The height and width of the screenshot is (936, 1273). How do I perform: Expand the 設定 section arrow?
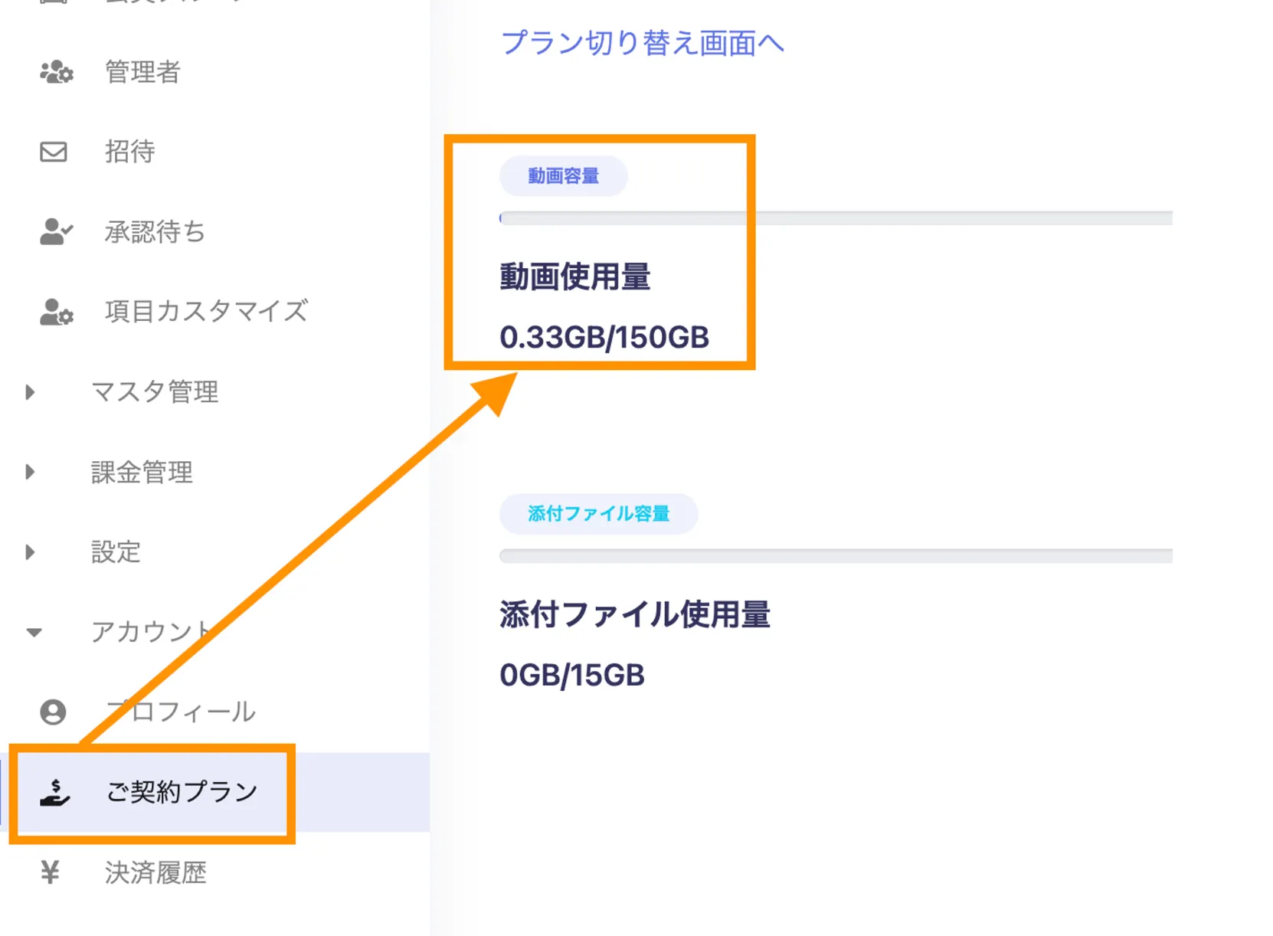pos(30,552)
